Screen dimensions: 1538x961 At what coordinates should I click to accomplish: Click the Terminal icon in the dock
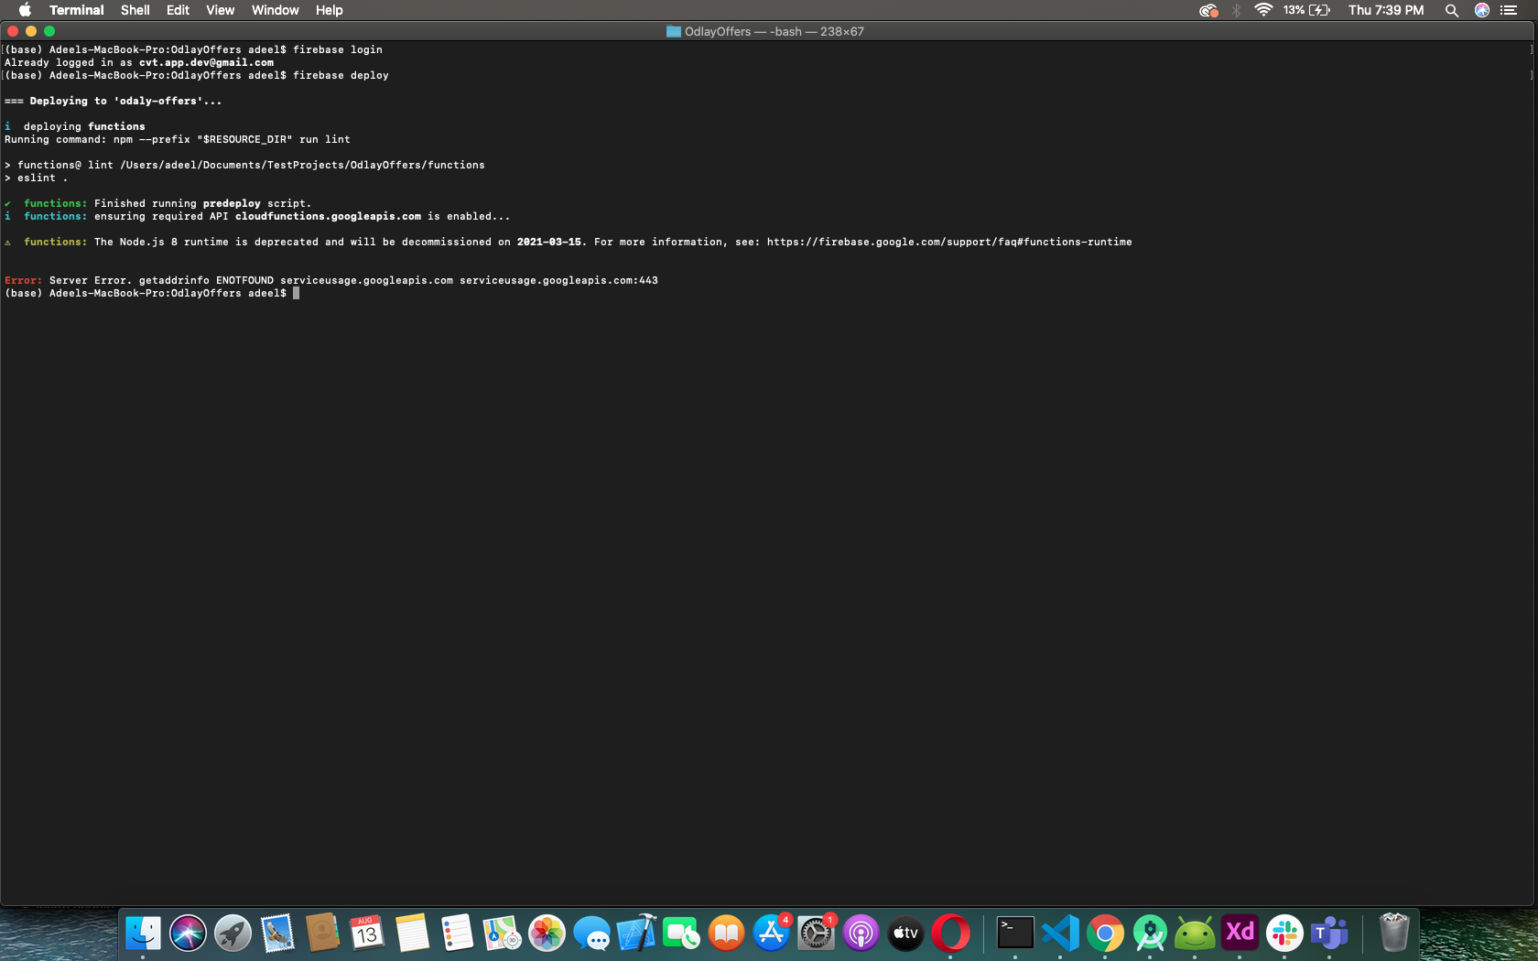pos(1015,934)
